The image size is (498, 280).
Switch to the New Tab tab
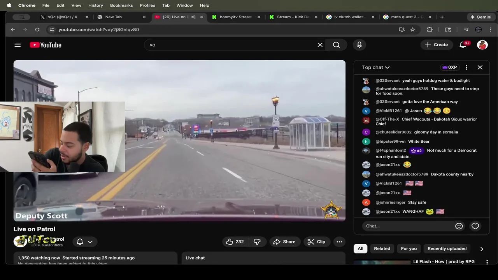[114, 17]
